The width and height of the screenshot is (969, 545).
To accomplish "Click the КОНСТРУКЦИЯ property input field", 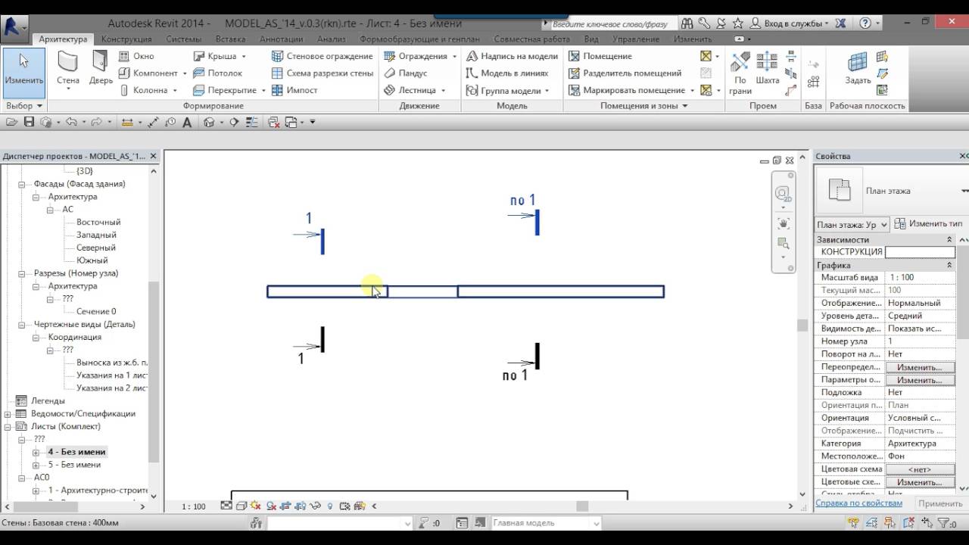I will pos(920,252).
